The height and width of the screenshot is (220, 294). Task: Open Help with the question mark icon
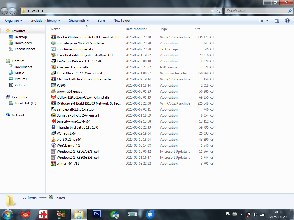(287, 21)
